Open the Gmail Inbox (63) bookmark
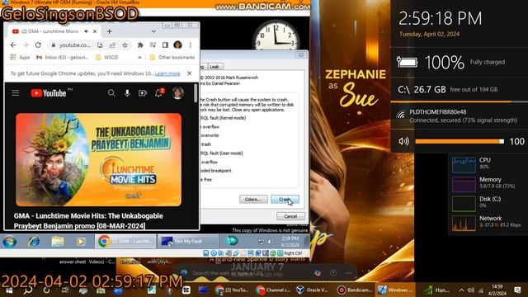Image resolution: width=528 pixels, height=297 pixels. point(63,58)
